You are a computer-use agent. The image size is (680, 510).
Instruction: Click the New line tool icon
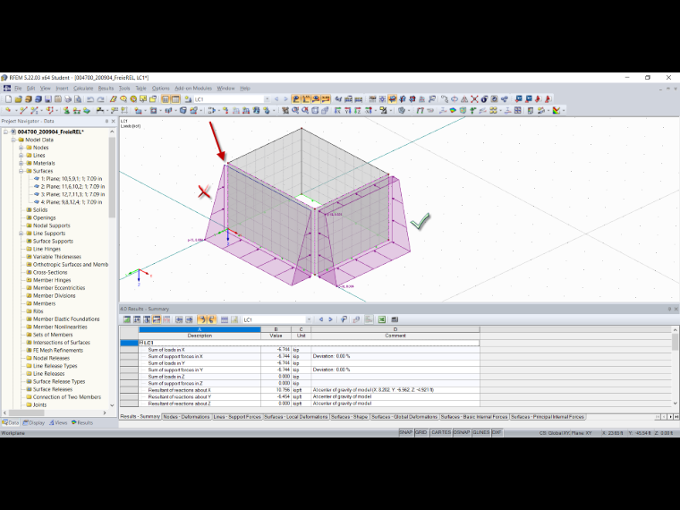click(x=23, y=111)
